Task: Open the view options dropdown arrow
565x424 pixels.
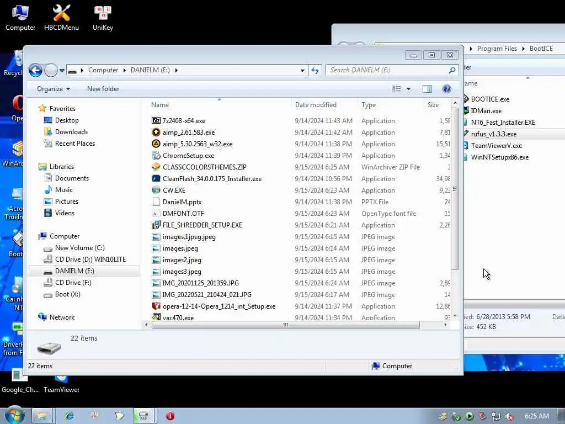Action: click(408, 89)
